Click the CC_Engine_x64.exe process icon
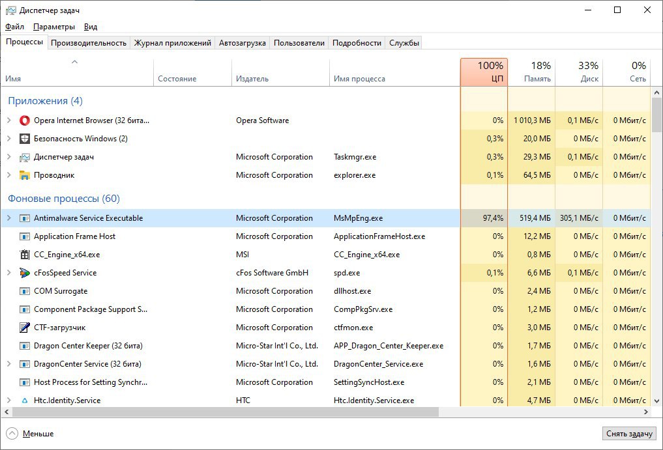Viewport: 663px width, 450px height. (x=25, y=255)
